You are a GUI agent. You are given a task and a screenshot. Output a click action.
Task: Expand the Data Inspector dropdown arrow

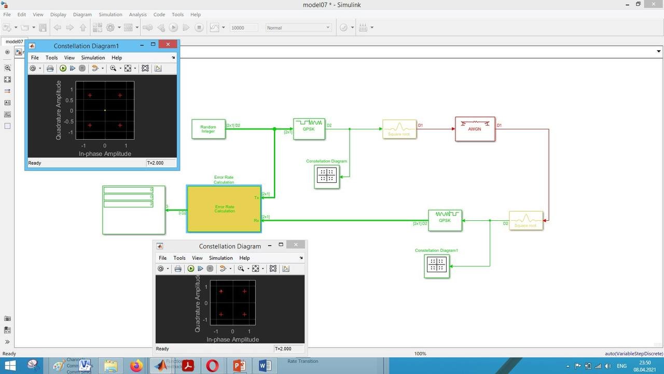224,28
